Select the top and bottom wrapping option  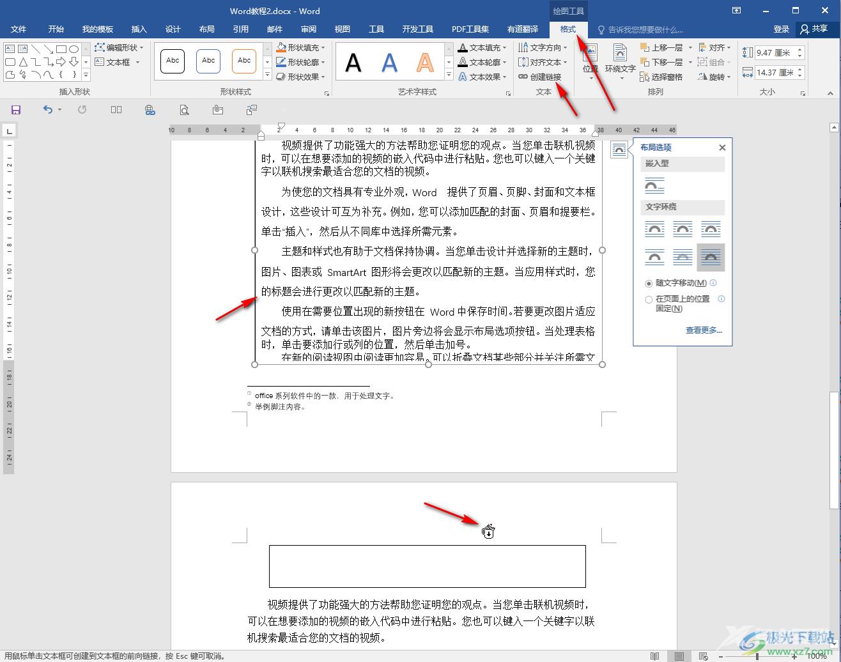click(654, 258)
